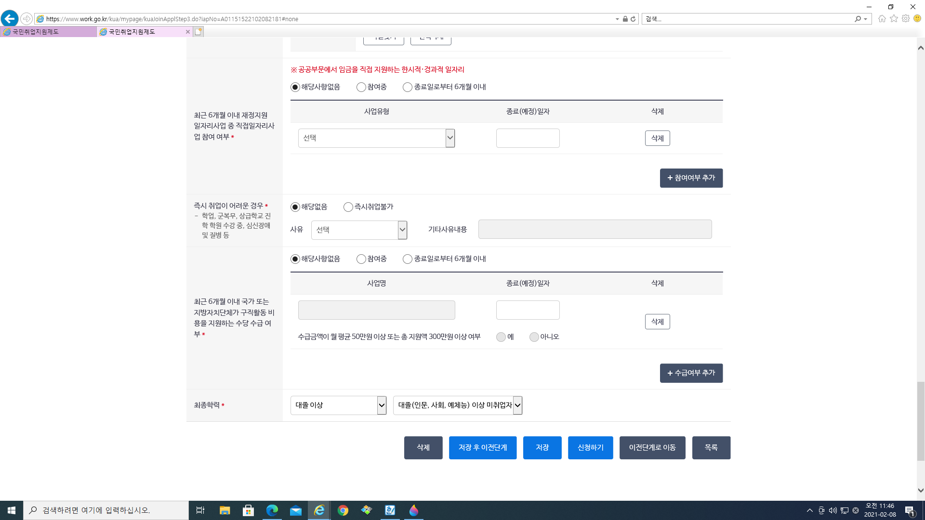Open the 사업유형 선택 dropdown

(376, 138)
